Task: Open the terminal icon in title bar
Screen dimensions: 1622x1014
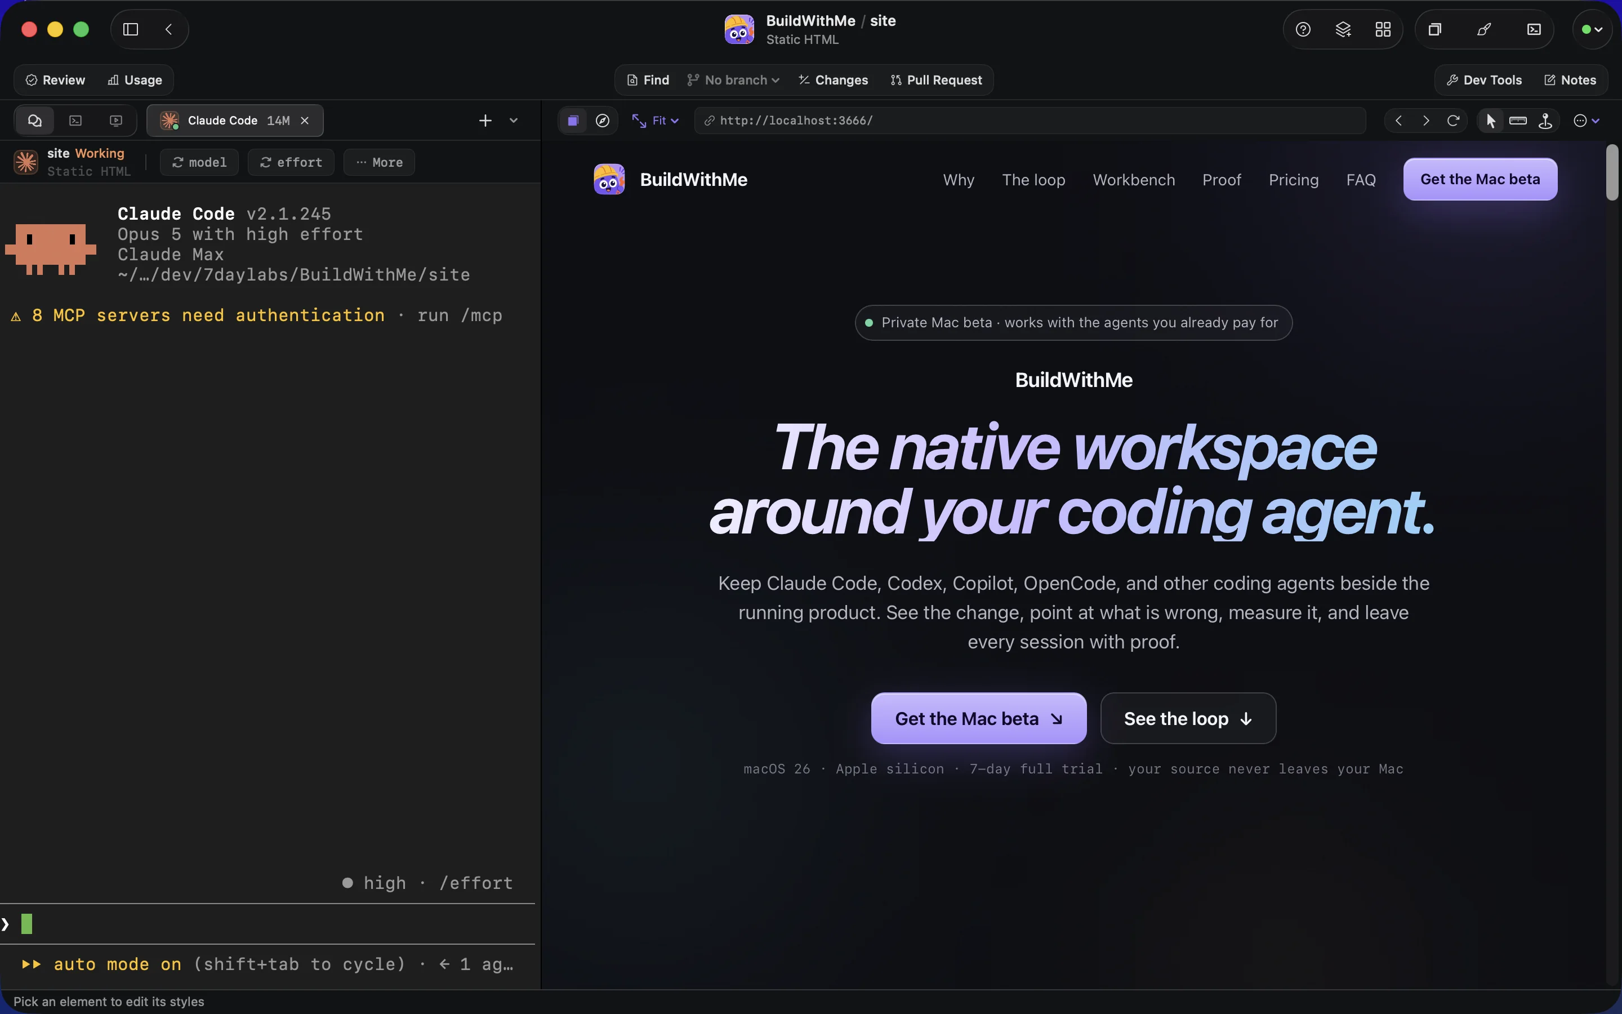Action: click(x=1534, y=29)
